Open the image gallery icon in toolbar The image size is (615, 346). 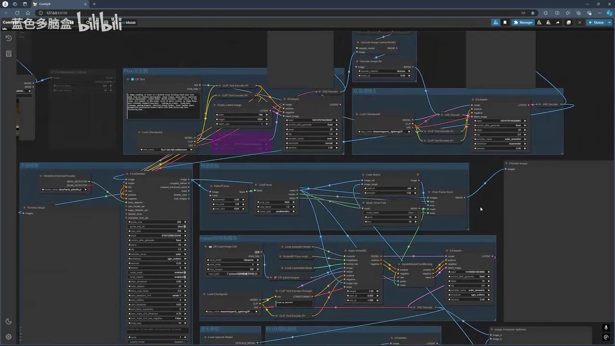tap(569, 22)
